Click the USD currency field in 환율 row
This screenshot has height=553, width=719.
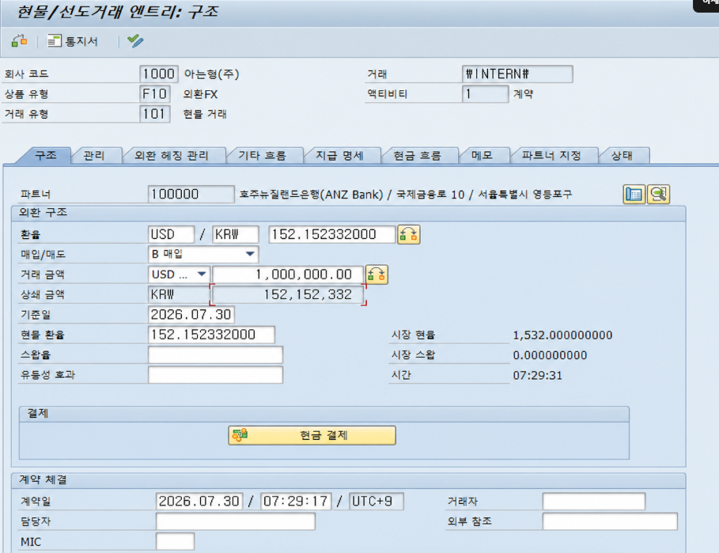point(171,235)
